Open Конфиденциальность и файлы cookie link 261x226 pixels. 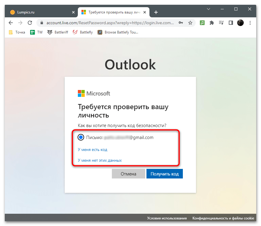pyautogui.click(x=223, y=218)
